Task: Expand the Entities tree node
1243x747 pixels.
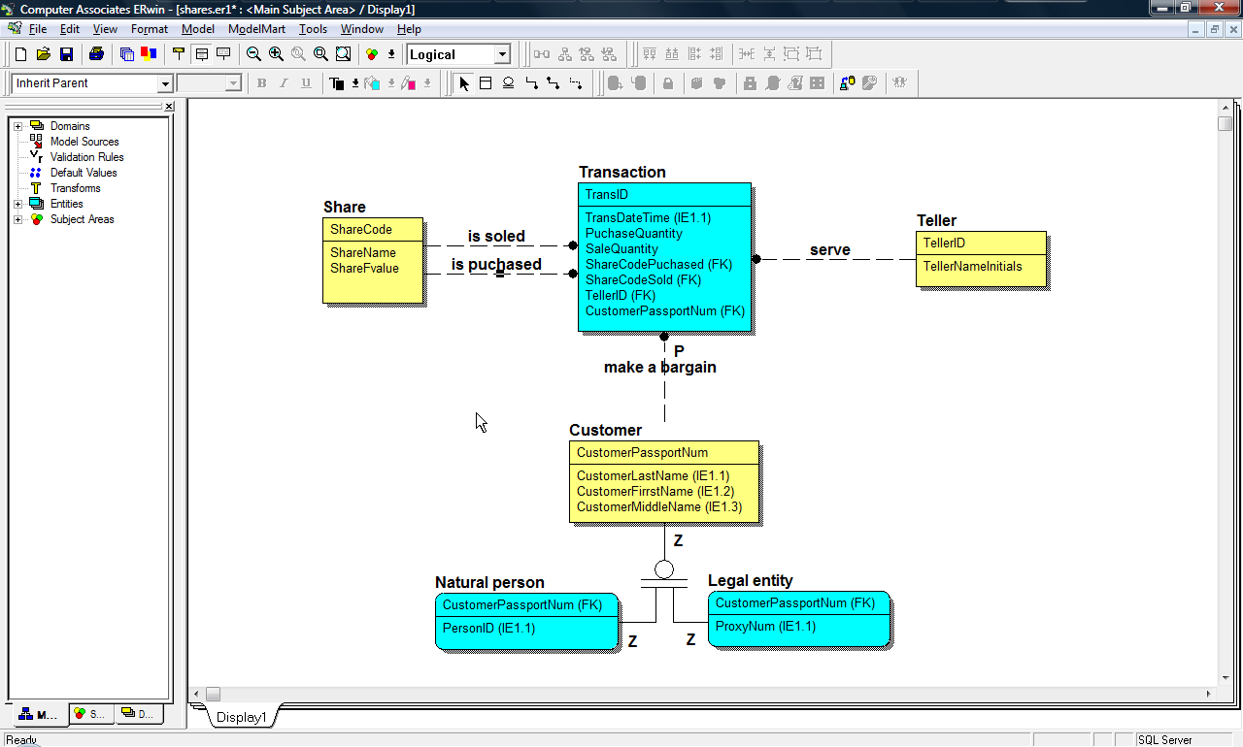Action: click(17, 204)
